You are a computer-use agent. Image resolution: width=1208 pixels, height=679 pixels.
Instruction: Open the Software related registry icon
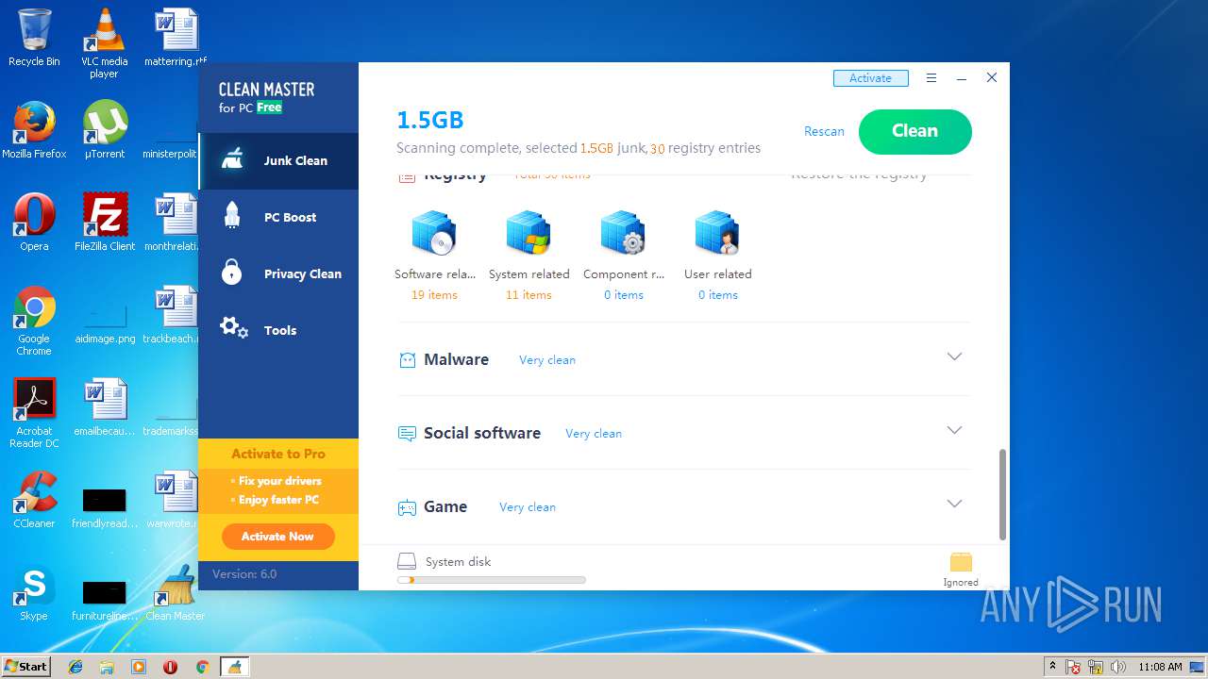434,233
